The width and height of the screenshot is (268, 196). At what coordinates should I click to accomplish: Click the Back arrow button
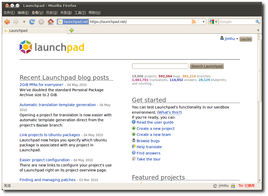click(x=7, y=22)
